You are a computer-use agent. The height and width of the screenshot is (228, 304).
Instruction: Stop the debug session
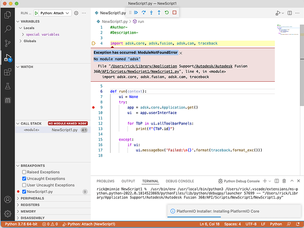pos(174,13)
